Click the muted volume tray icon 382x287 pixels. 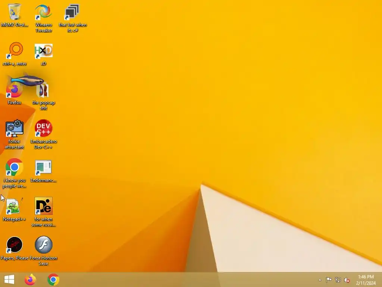point(347,280)
